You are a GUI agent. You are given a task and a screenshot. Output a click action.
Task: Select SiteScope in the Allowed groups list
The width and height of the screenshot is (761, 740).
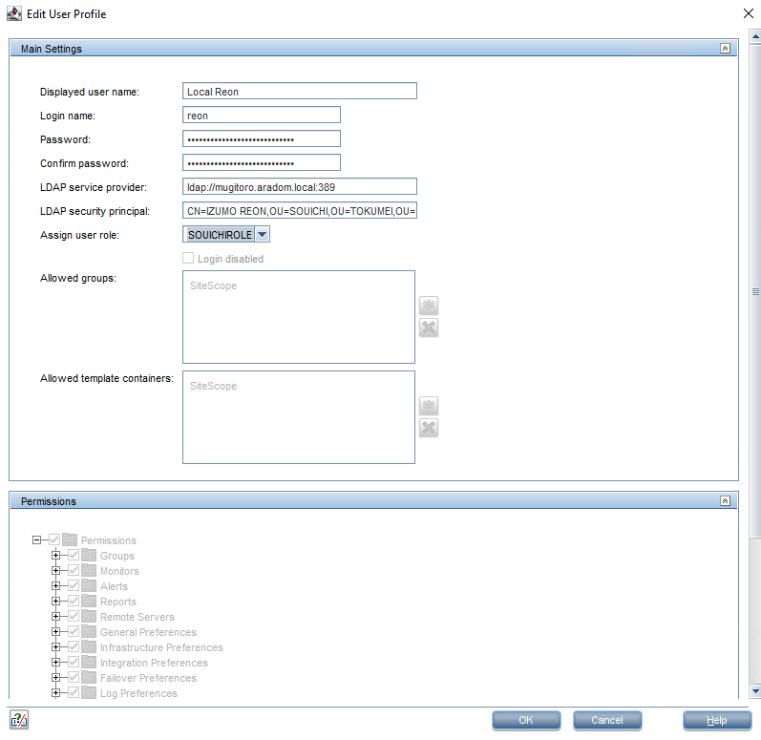click(213, 285)
